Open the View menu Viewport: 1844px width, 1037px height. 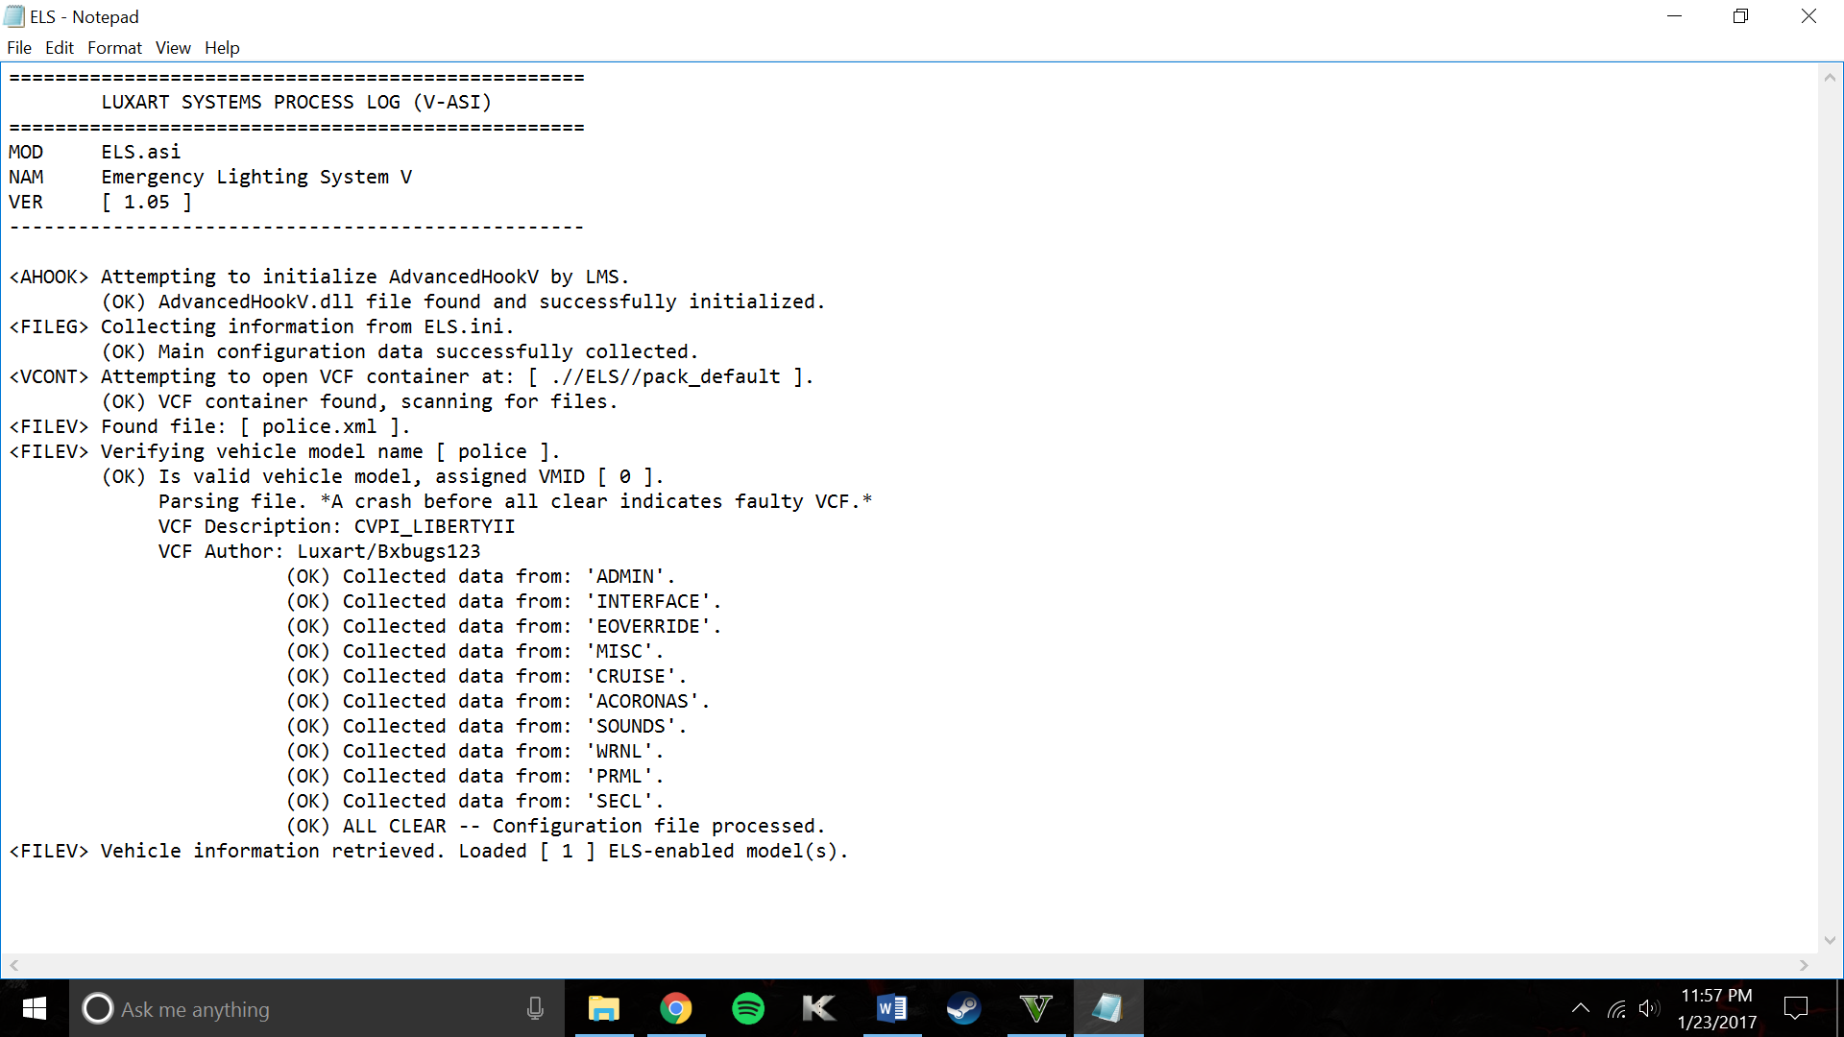coord(173,48)
